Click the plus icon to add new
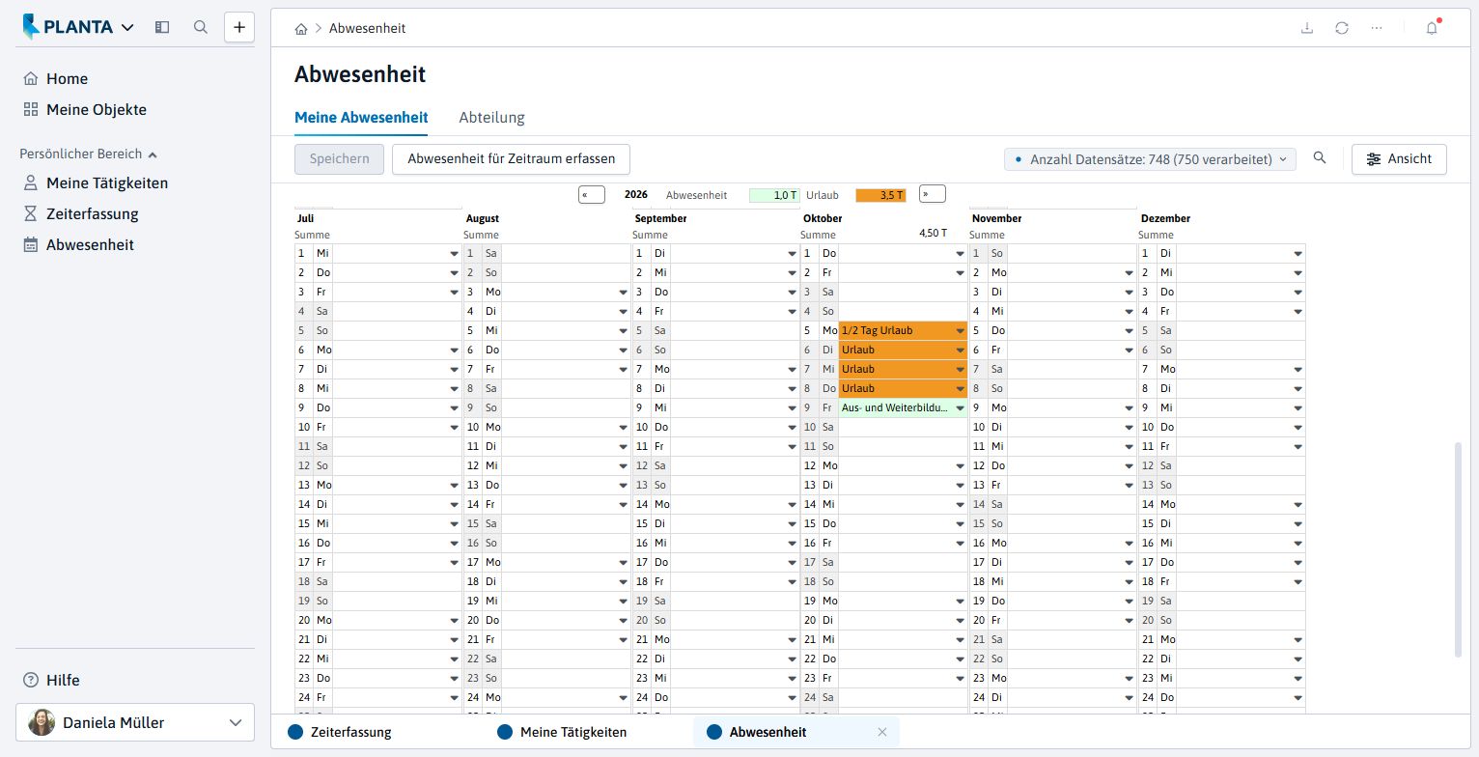This screenshot has width=1479, height=757. click(x=239, y=27)
